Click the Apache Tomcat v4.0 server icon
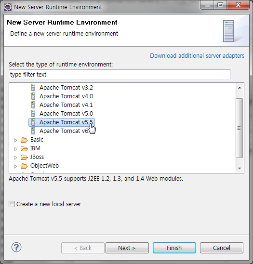Viewport: 253px width, 264px height. [33, 96]
